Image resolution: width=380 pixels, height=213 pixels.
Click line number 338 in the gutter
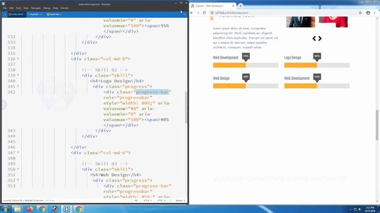coord(11,70)
